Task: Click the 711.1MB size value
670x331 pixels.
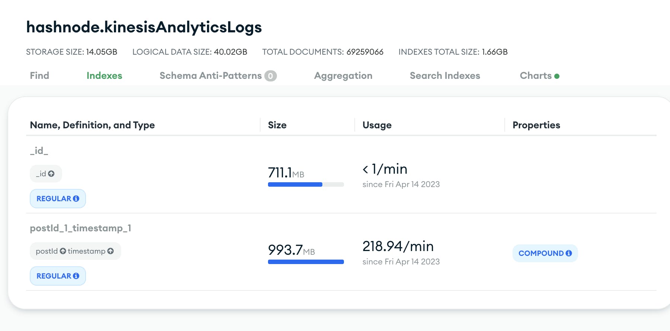Action: click(286, 173)
